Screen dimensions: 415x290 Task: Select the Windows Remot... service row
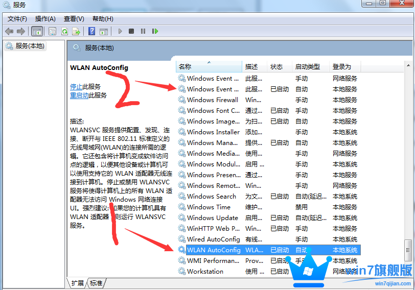coord(269,185)
